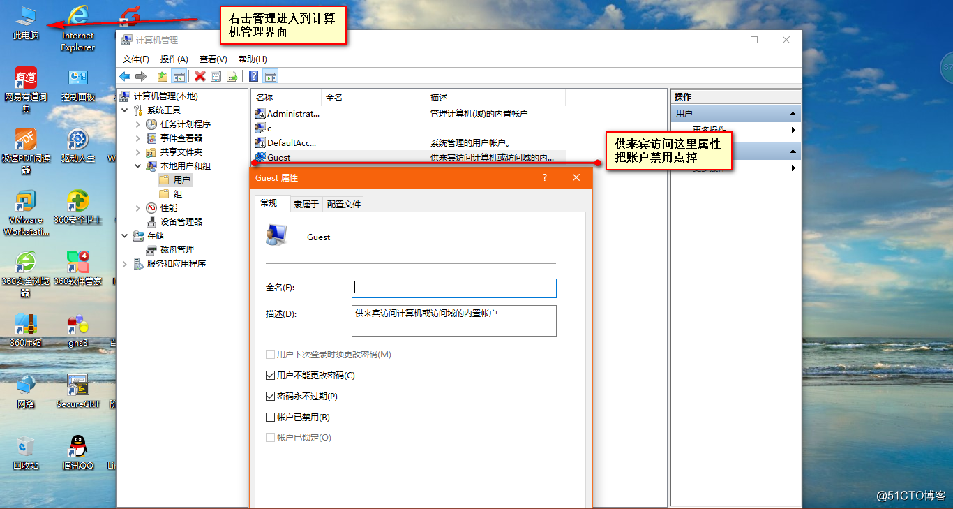Viewport: 953px width, 509px height.
Task: Click the blue Back arrow in toolbar
Action: pos(126,76)
